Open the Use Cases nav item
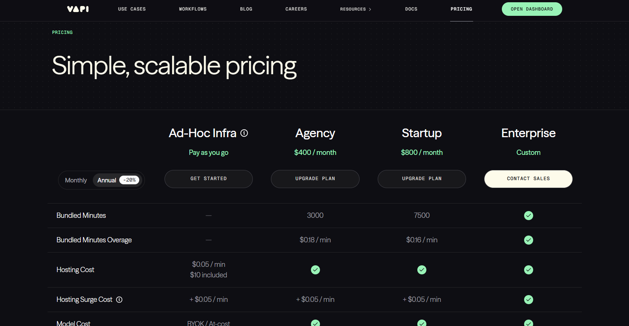Image resolution: width=629 pixels, height=326 pixels. (132, 9)
